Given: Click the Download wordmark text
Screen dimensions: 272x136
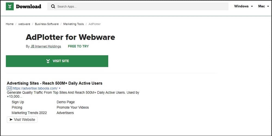Looking at the screenshot, I should (x=29, y=7).
